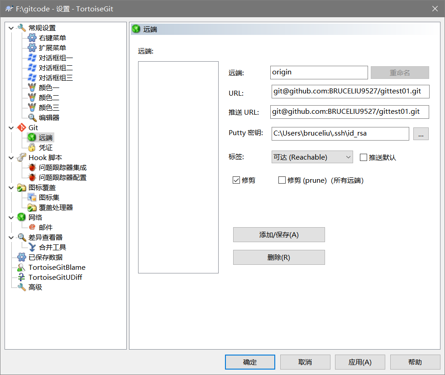The height and width of the screenshot is (375, 445).
Task: Collapse the 常规设置 tree node
Action: (11, 28)
